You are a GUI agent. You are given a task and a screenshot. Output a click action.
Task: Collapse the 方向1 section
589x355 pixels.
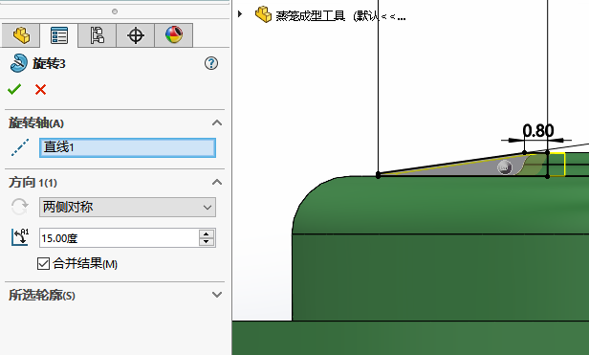pos(217,183)
